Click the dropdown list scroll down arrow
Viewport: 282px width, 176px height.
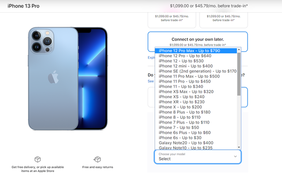tap(239, 147)
